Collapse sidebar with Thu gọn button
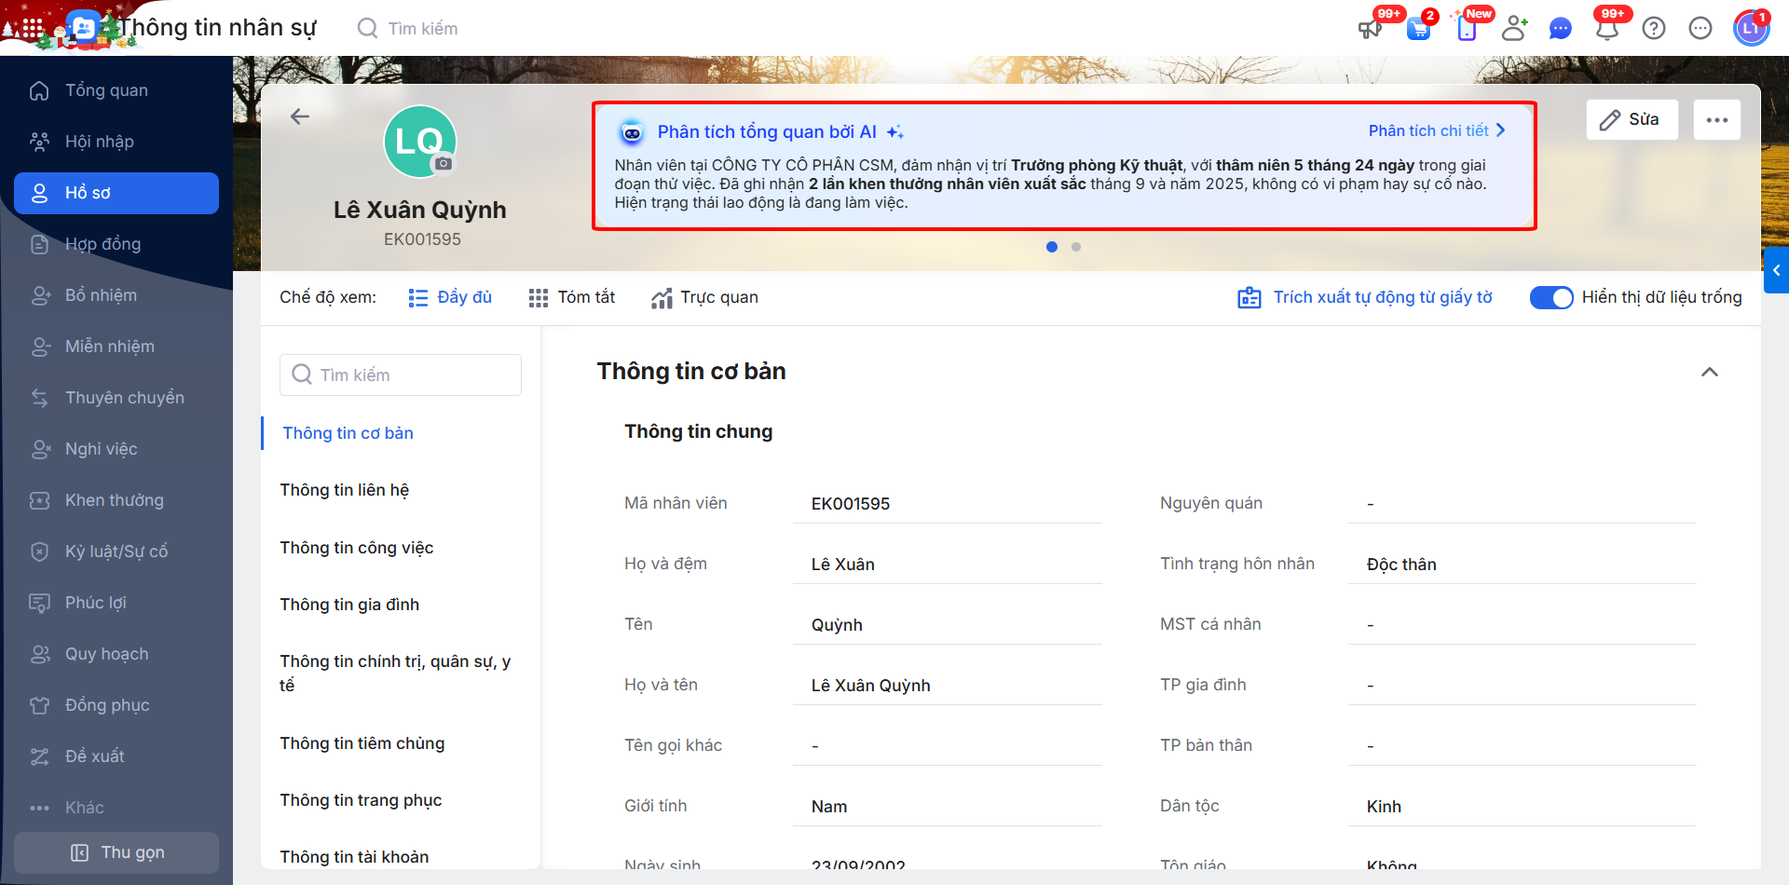The image size is (1789, 885). pyautogui.click(x=116, y=852)
